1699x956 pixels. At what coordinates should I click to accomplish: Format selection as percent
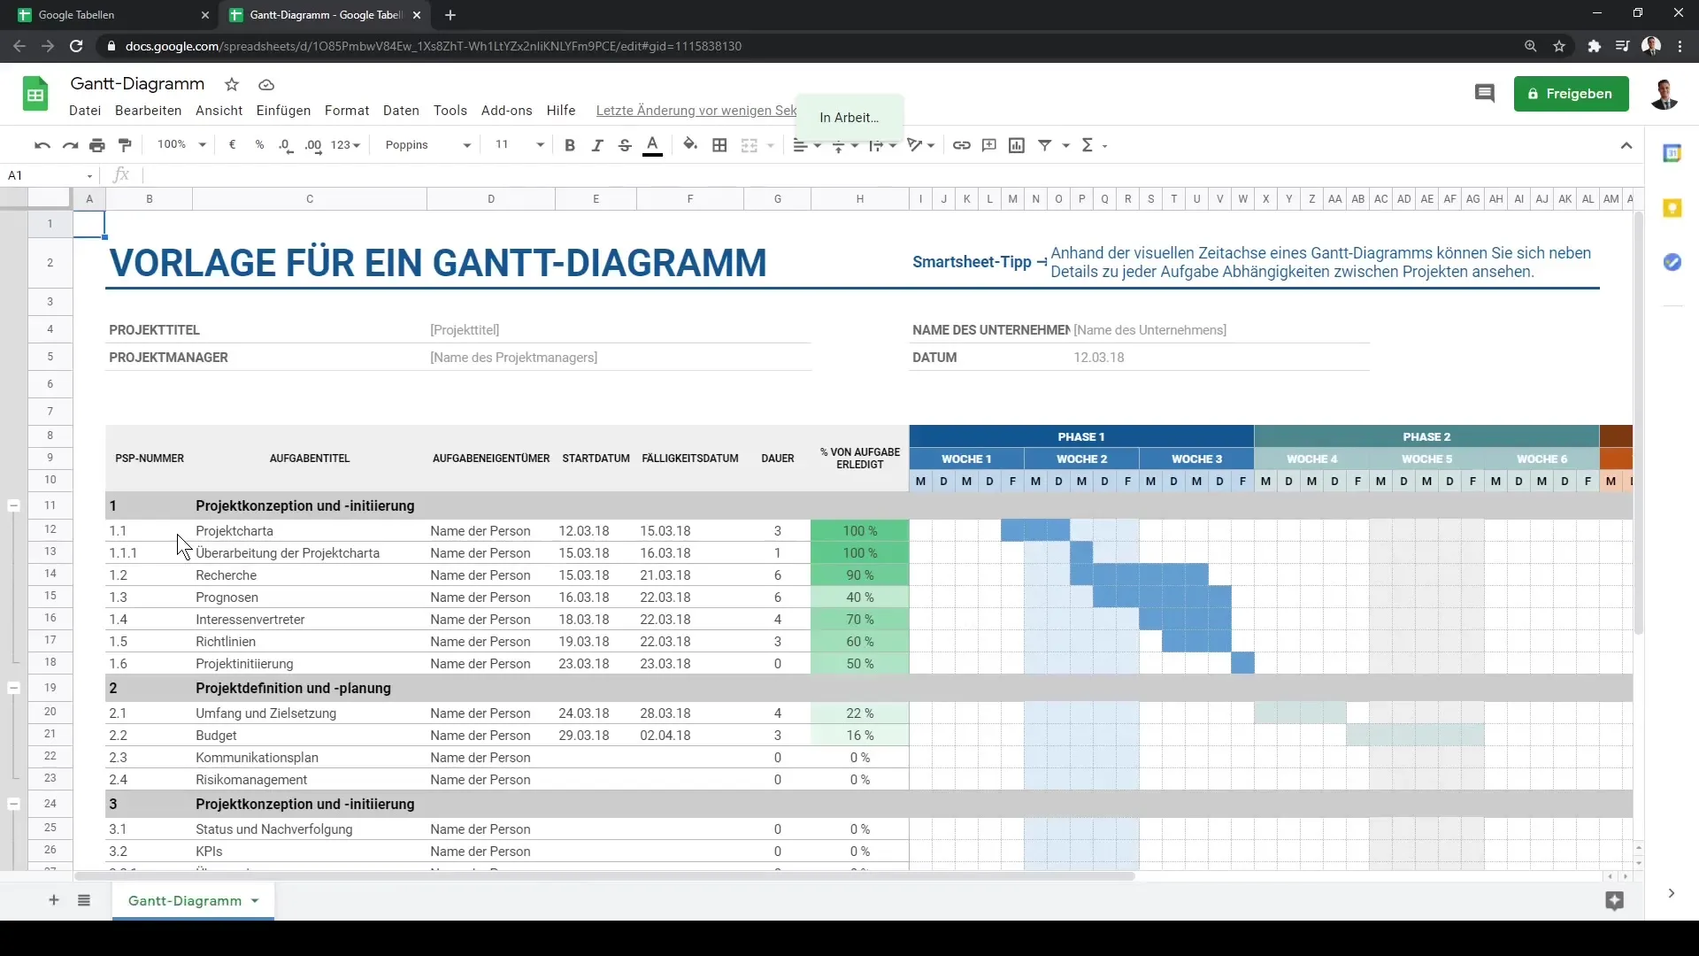click(x=259, y=145)
